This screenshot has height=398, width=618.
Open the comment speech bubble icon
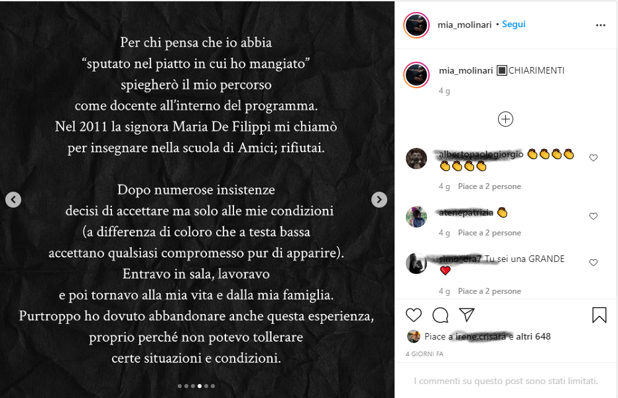440,315
